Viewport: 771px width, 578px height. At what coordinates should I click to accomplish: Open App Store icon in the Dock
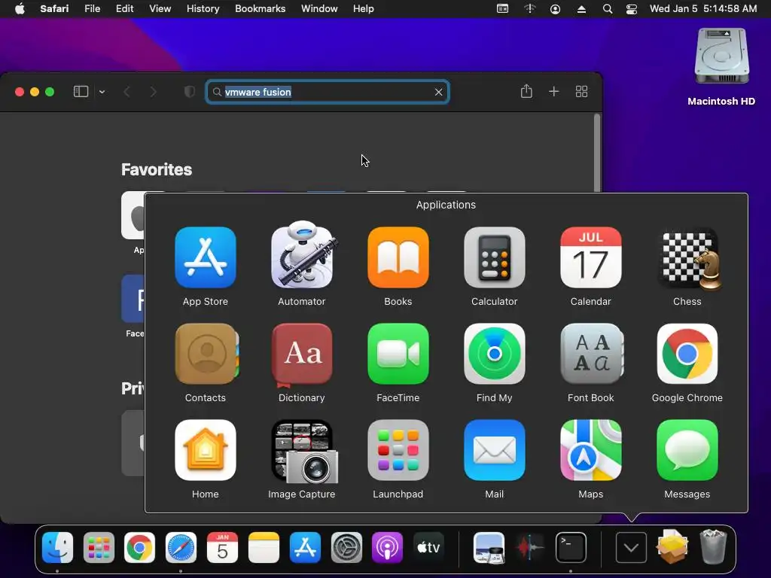(305, 547)
